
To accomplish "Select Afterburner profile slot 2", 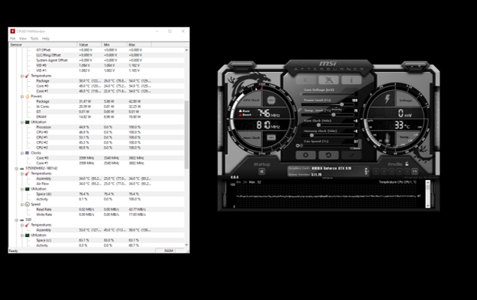I will (x=384, y=172).
